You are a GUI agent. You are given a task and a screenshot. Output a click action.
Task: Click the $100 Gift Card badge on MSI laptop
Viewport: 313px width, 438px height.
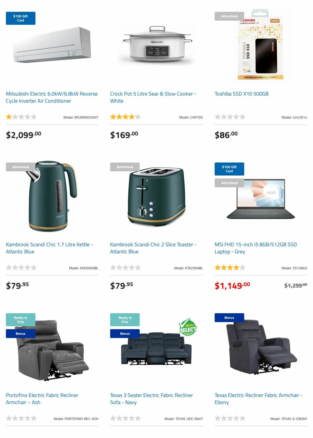click(x=229, y=169)
